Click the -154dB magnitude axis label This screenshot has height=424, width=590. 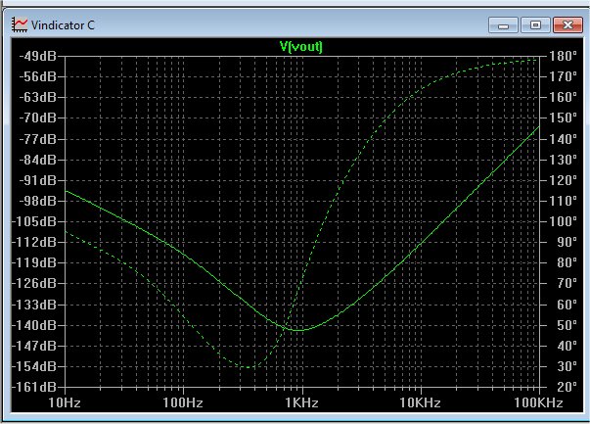click(34, 366)
